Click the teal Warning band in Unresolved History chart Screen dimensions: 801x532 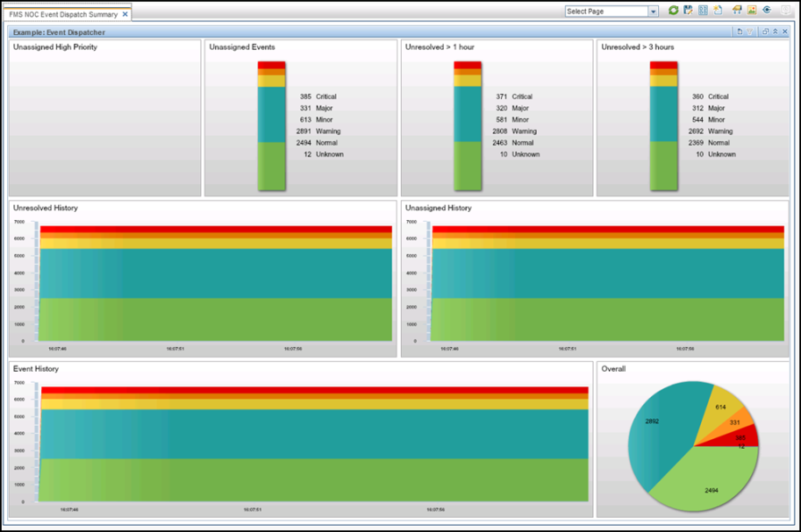tap(216, 273)
